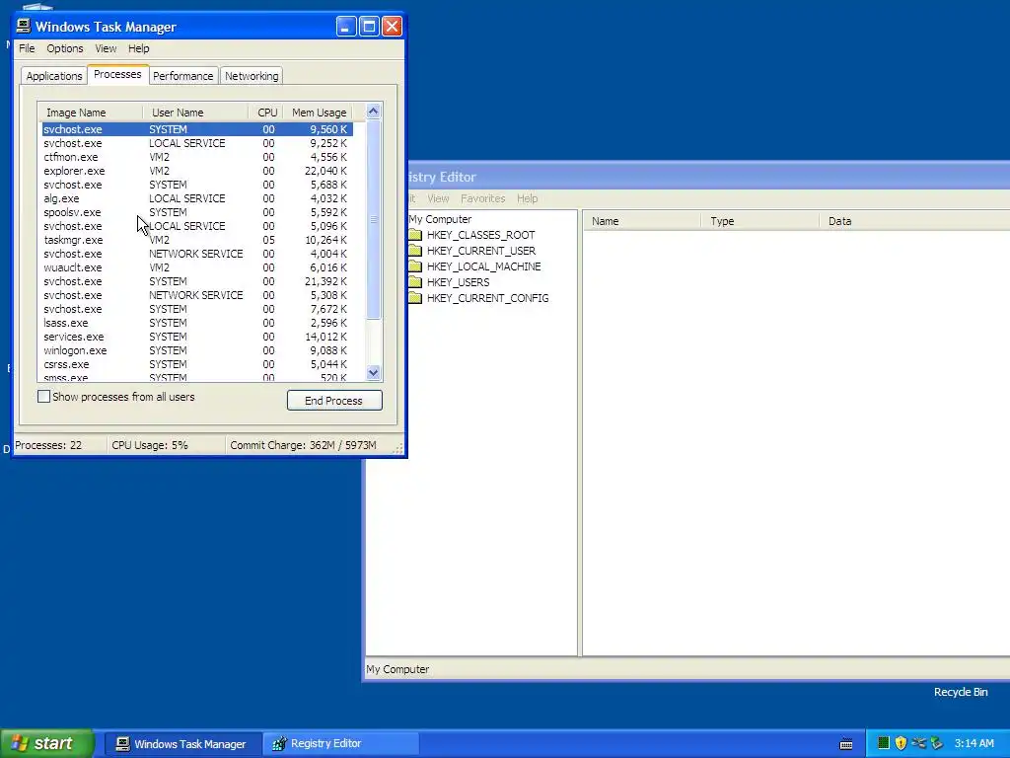Sort processes by User Name column
The width and height of the screenshot is (1010, 758).
[195, 113]
